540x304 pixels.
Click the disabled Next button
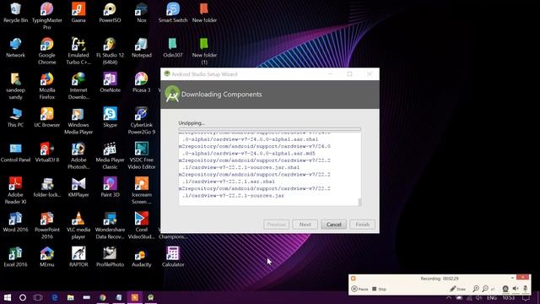[305, 225]
